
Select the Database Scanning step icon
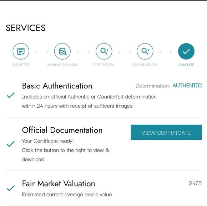coord(62,51)
